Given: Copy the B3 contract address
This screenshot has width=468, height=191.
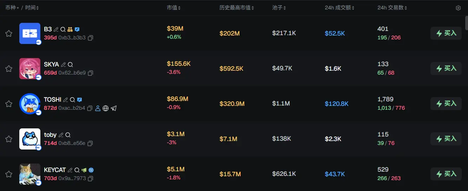Looking at the screenshot, I should pyautogui.click(x=90, y=38).
